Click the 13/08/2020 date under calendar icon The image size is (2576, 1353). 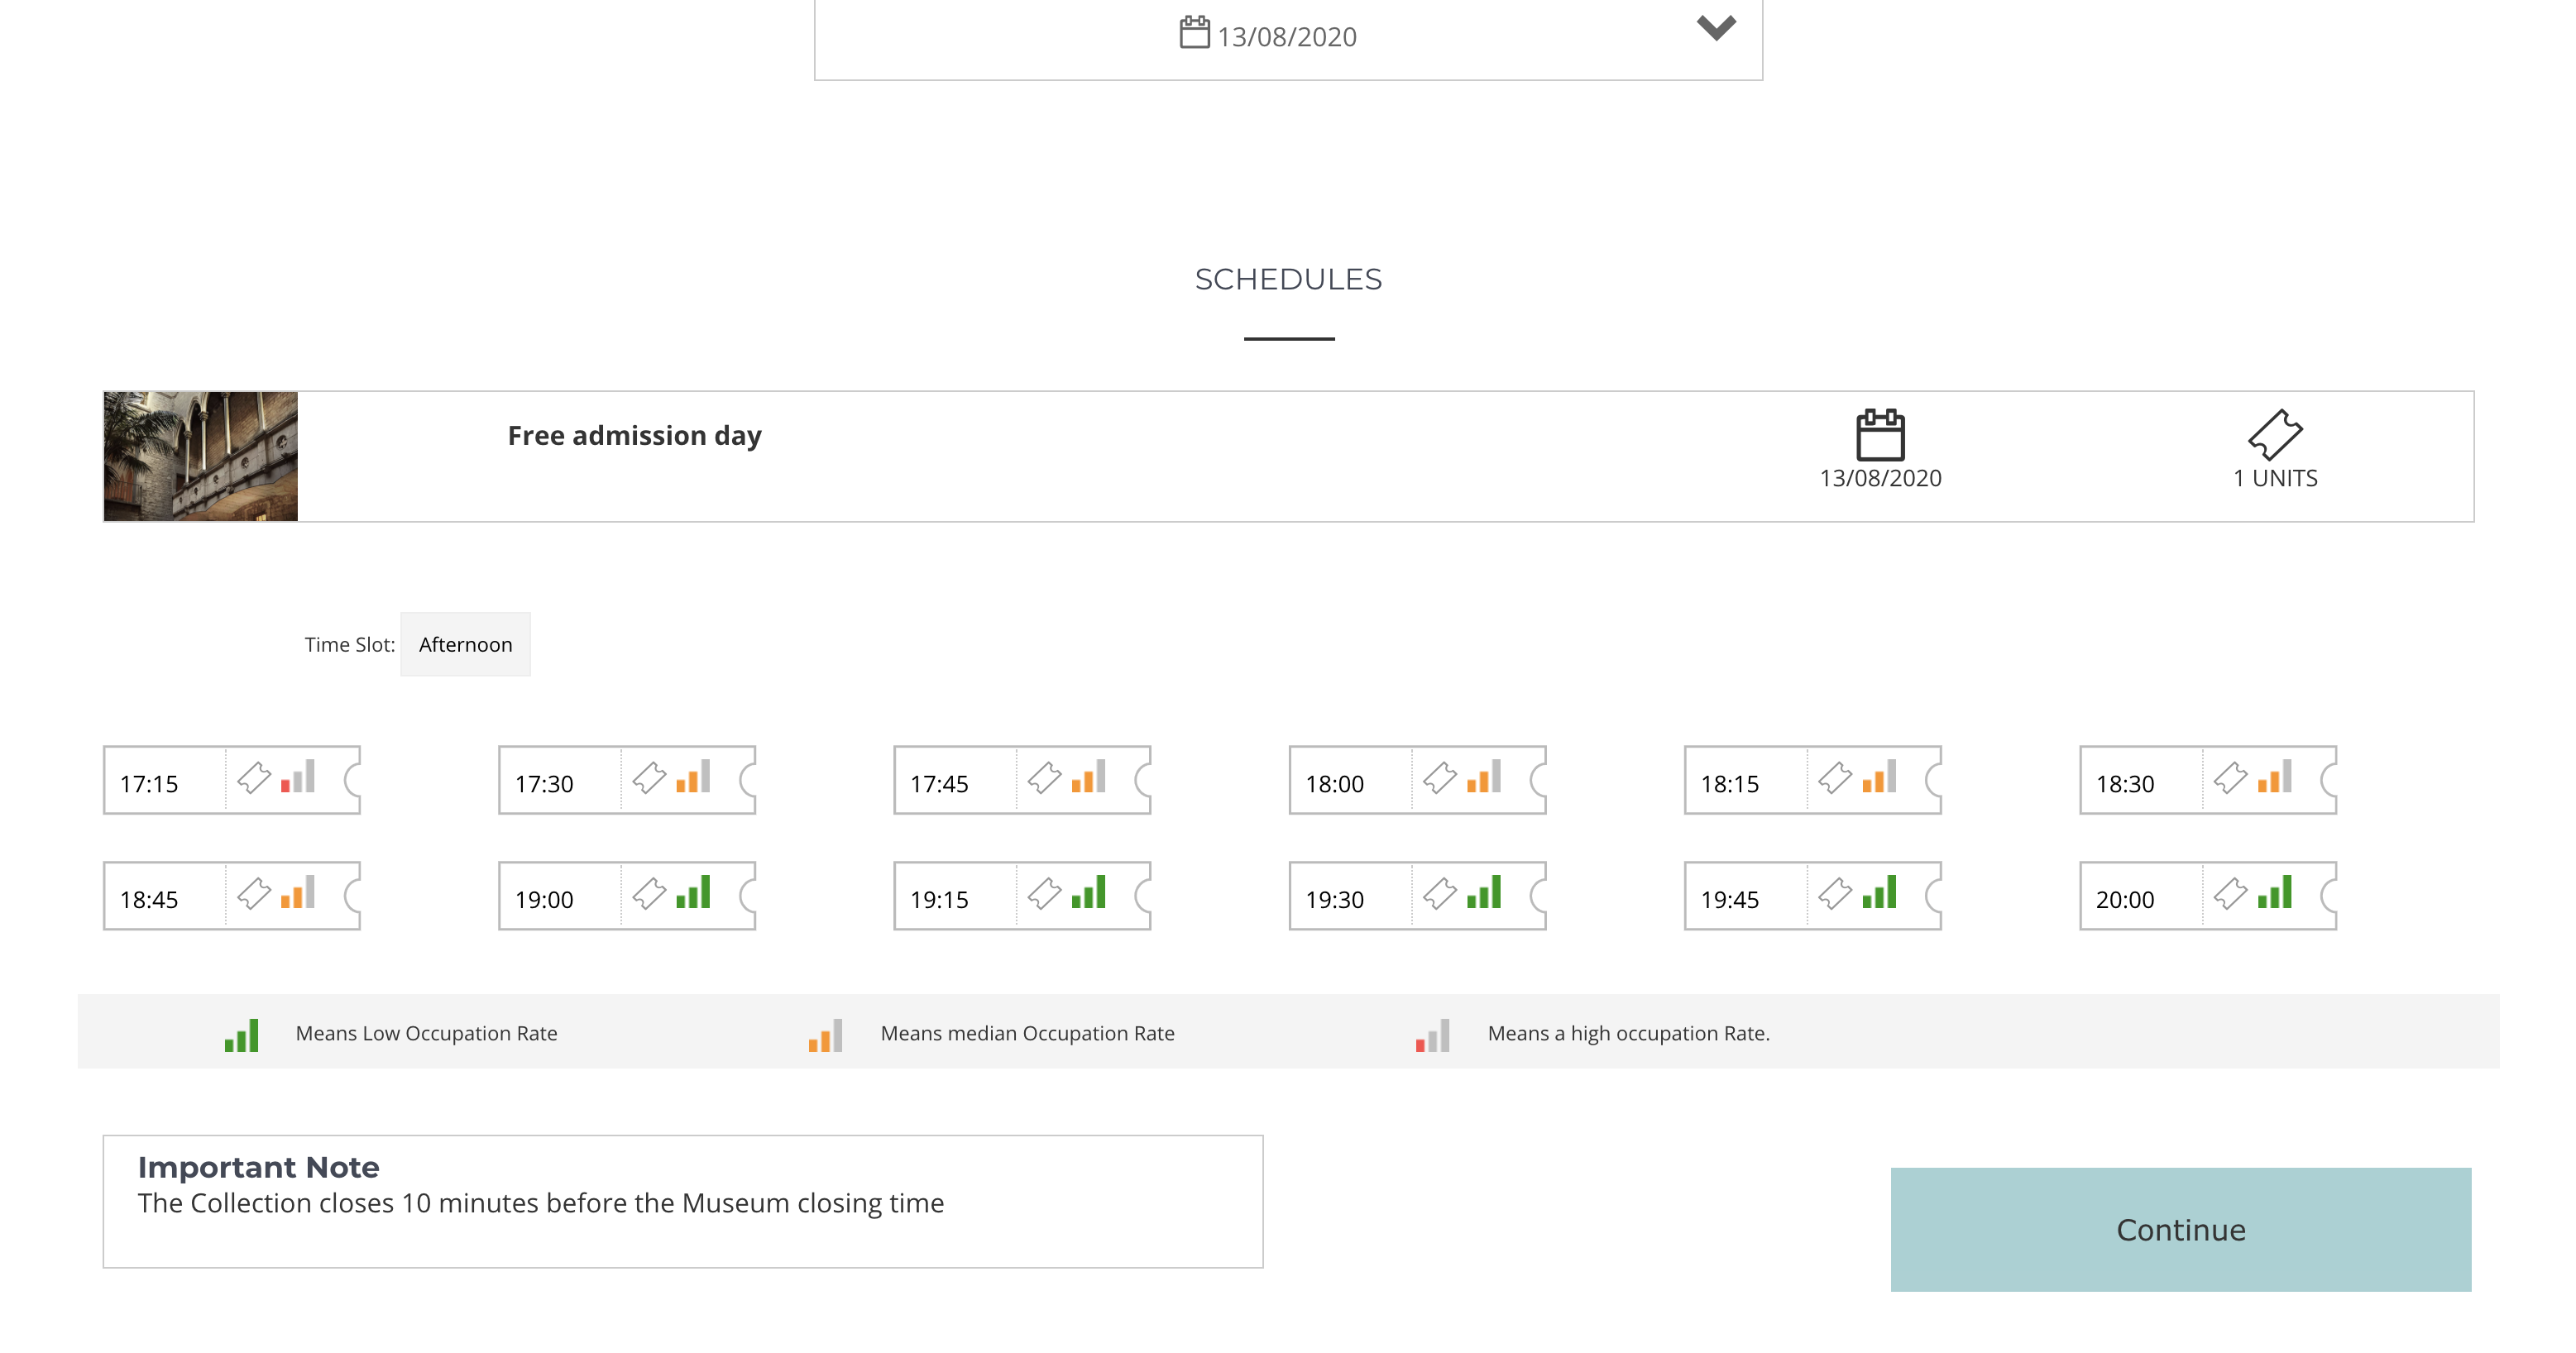click(1880, 478)
